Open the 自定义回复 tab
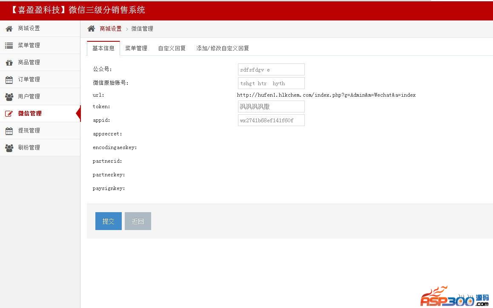Image resolution: width=493 pixels, height=308 pixels. click(x=172, y=48)
